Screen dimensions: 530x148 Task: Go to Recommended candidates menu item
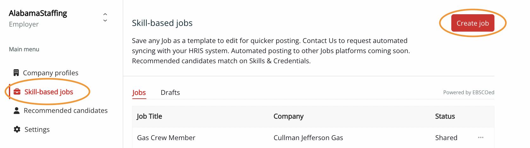coord(65,111)
